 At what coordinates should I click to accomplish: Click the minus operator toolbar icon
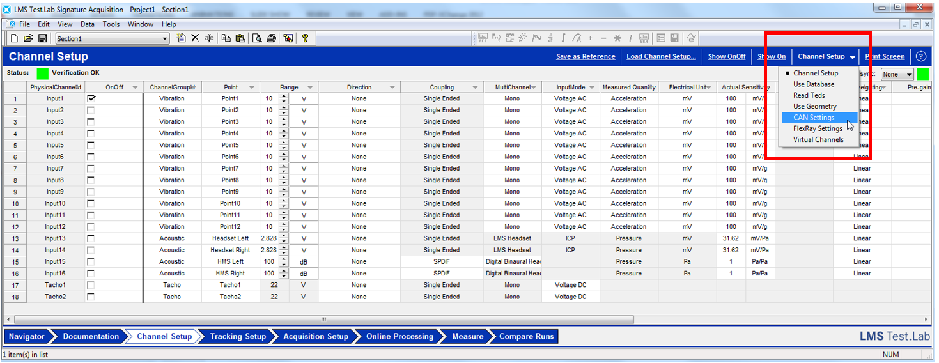[603, 38]
